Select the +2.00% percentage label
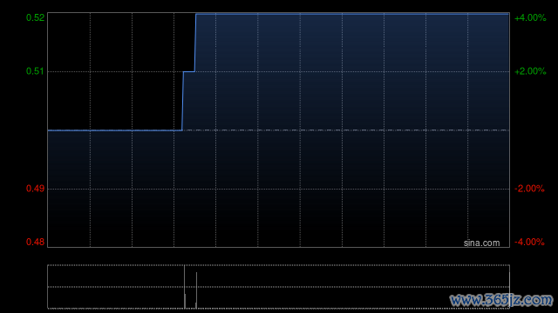The height and width of the screenshot is (313, 558). [x=530, y=71]
